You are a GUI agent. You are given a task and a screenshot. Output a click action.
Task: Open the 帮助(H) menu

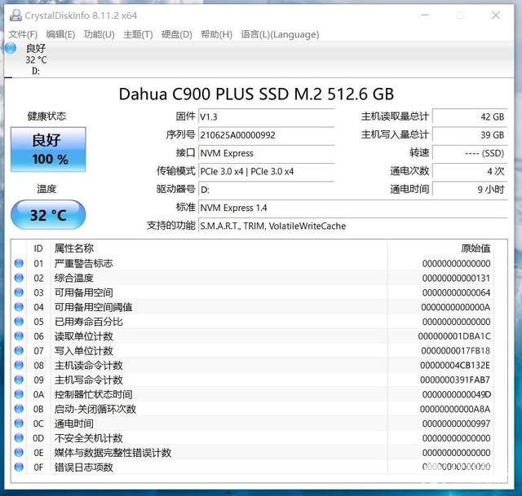(216, 34)
